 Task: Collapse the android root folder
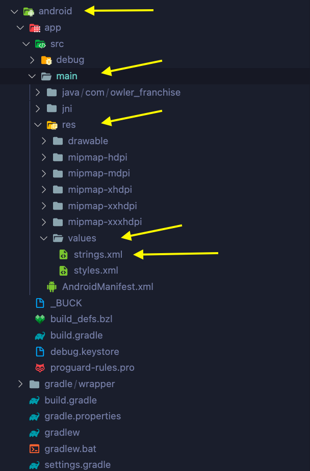click(x=14, y=11)
